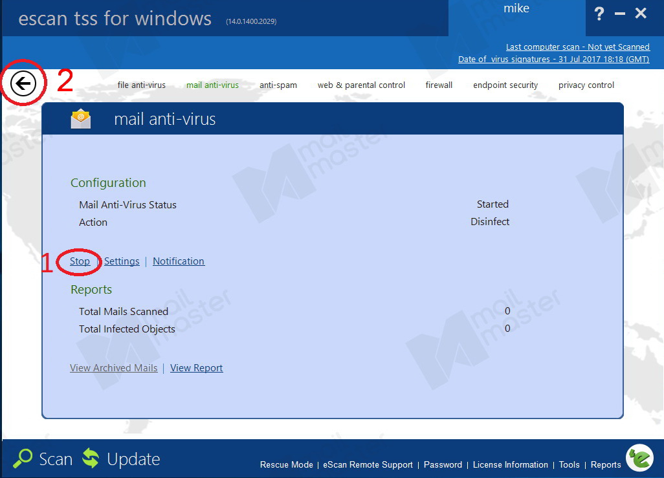This screenshot has height=478, width=664.
Task: Click the eScan logo at bottom right
Action: (x=640, y=458)
